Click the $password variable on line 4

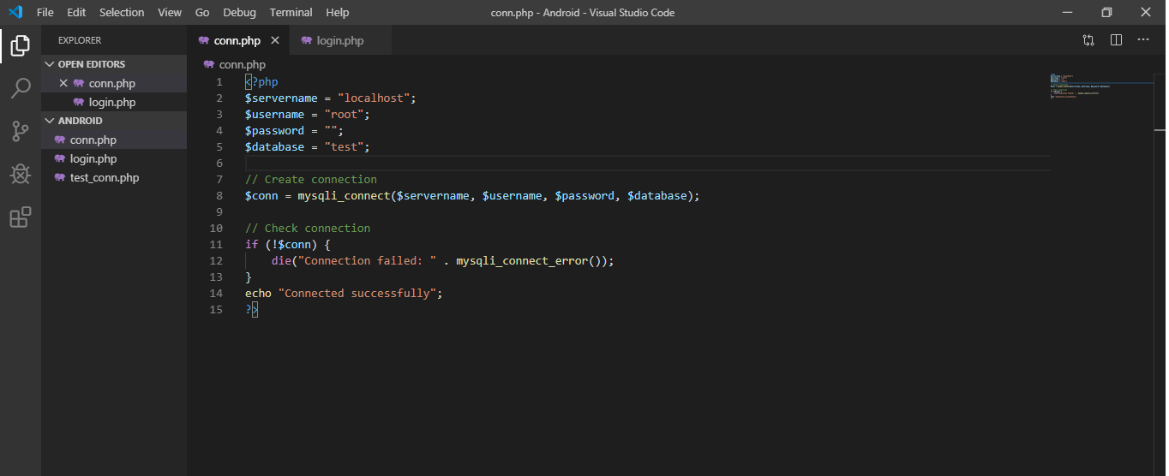tap(275, 130)
